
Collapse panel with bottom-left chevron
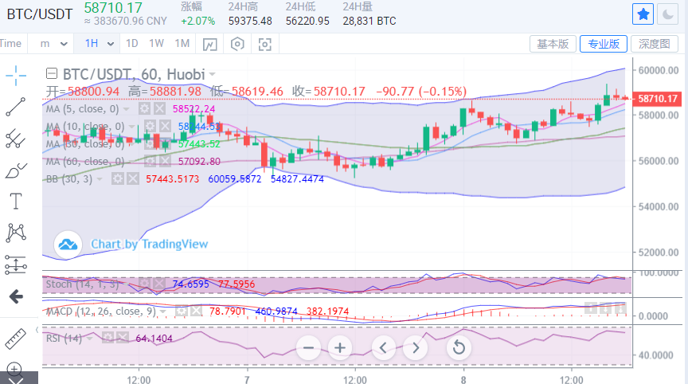pyautogui.click(x=16, y=381)
